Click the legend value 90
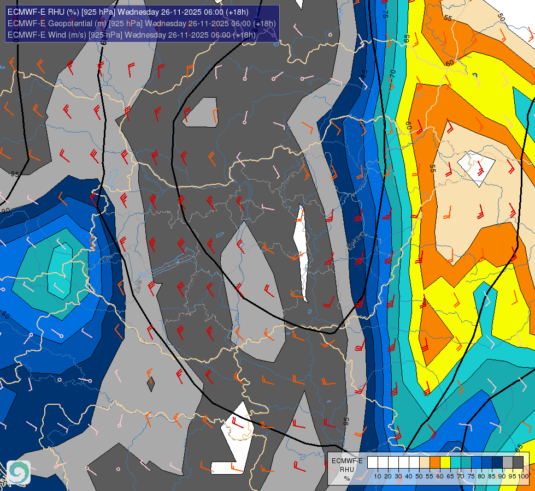The height and width of the screenshot is (491, 535). 503,476
